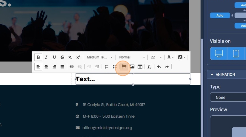246x137 pixels.
Task: Toggle italic formatting
Action: 46,57
